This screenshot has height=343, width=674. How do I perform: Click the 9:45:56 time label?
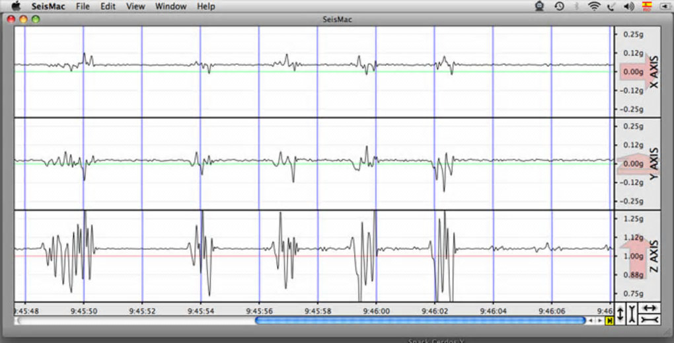[259, 311]
